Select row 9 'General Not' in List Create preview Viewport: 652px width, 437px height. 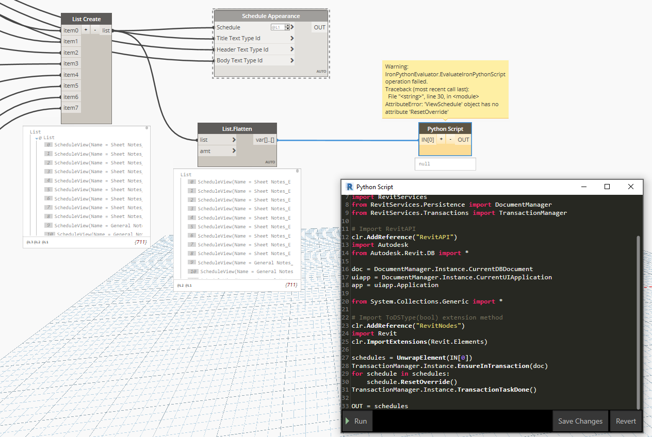click(x=93, y=226)
